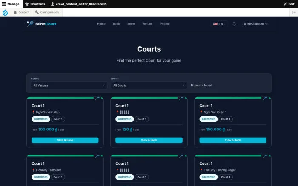Click Ngôi Sao Quận 1 venue name
298x186 pixels.
pos(215,112)
